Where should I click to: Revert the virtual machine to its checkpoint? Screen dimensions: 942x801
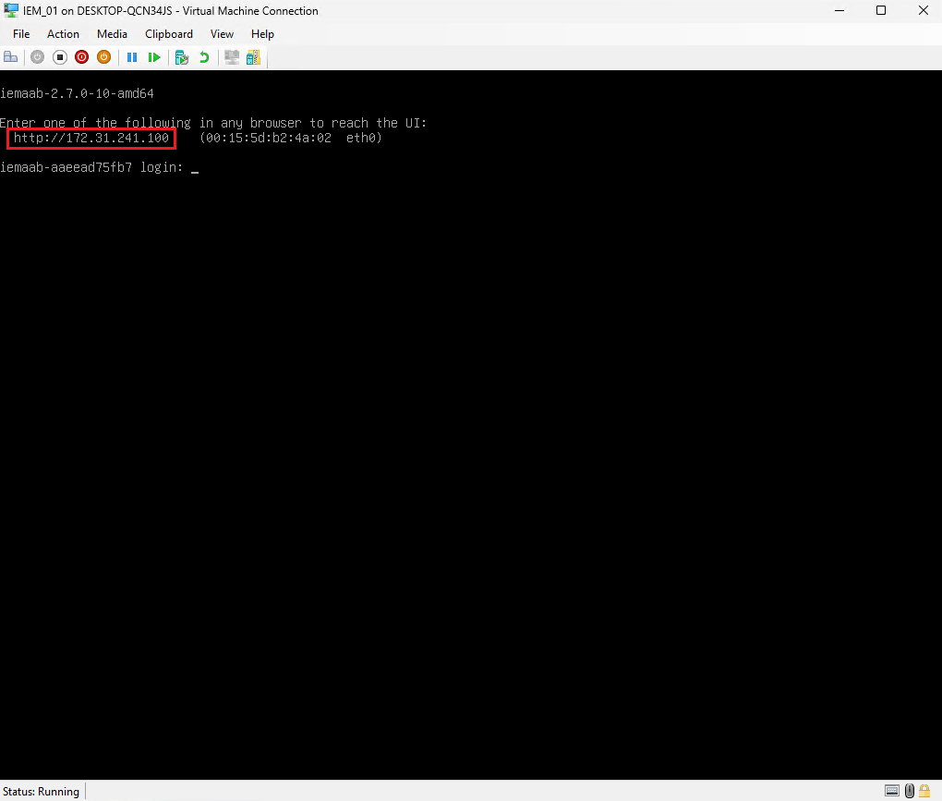point(203,56)
